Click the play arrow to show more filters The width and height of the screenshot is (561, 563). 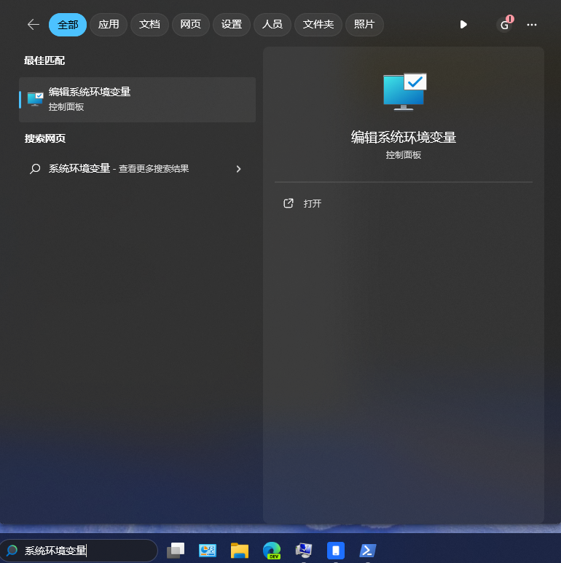pyautogui.click(x=463, y=25)
